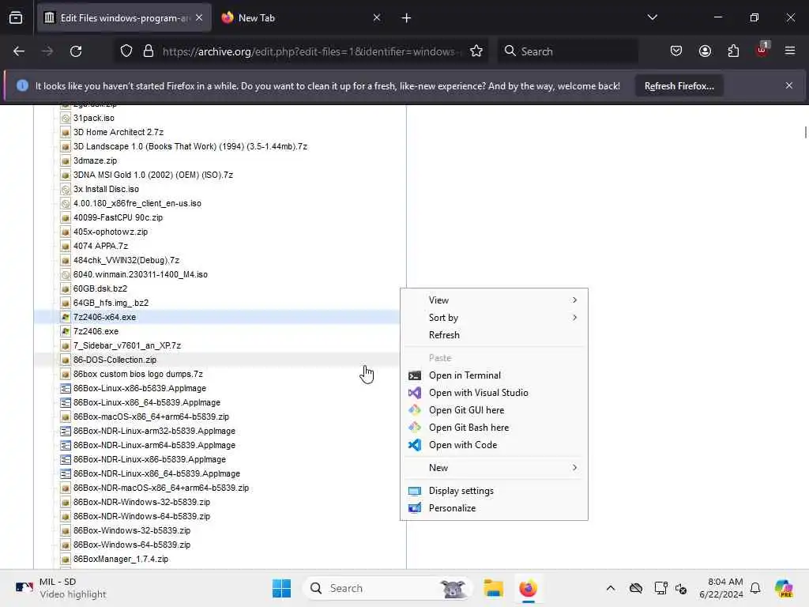Click the uBlock Origin extension icon
809x607 pixels.
pyautogui.click(x=762, y=50)
